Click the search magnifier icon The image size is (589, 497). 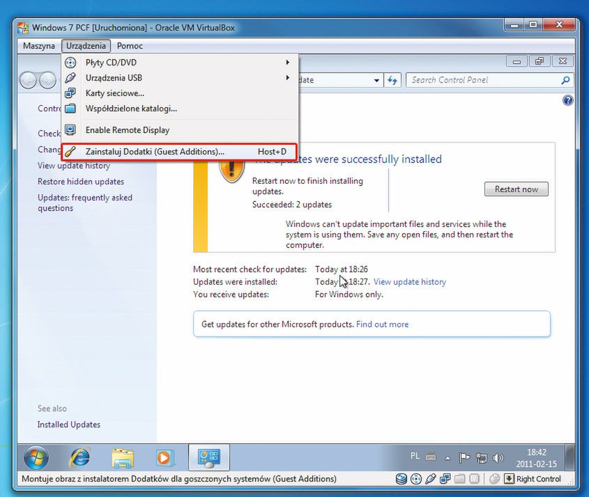(565, 80)
